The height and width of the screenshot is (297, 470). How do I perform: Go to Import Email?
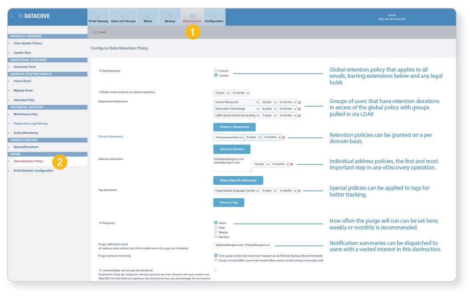[x=22, y=81]
